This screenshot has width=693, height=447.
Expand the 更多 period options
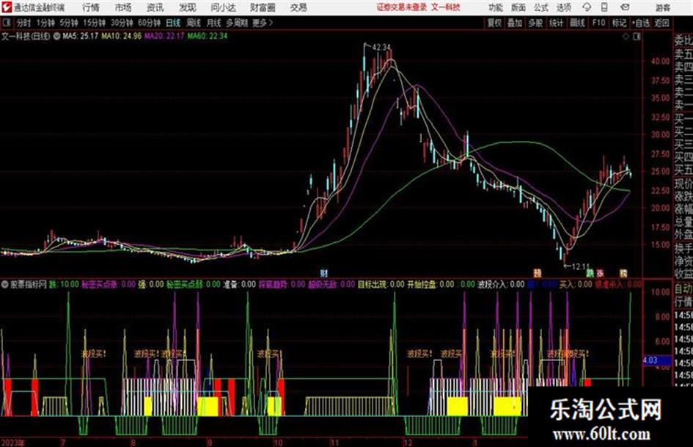tap(263, 23)
